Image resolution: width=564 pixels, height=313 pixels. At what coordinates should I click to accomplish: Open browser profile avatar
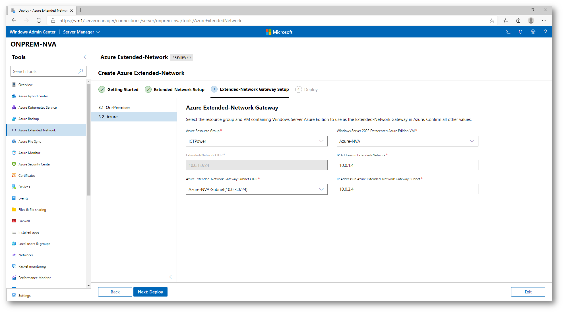[531, 20]
